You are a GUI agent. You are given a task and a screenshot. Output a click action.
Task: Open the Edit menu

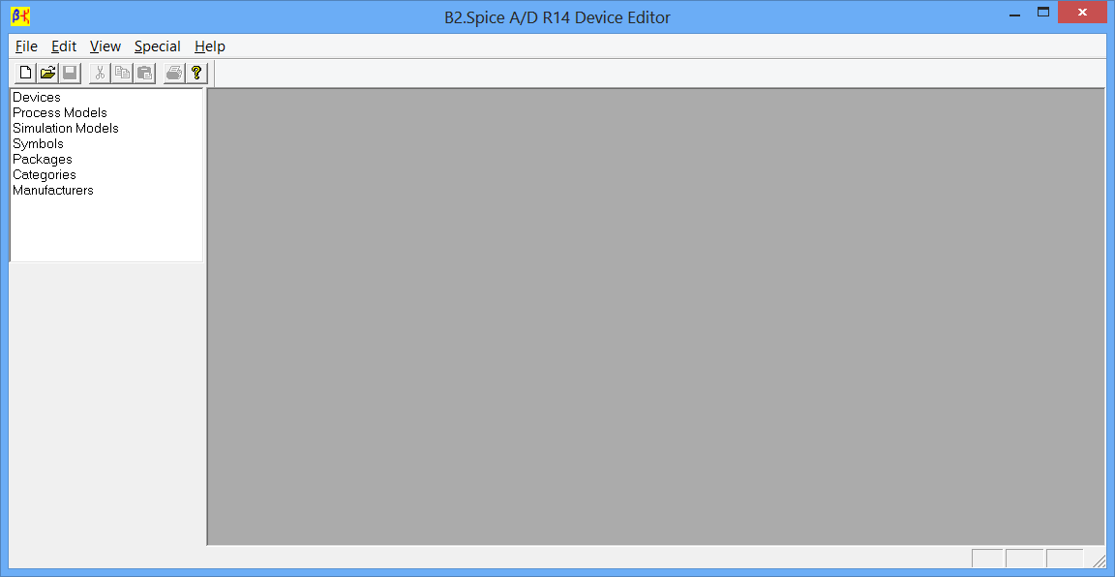click(x=63, y=46)
